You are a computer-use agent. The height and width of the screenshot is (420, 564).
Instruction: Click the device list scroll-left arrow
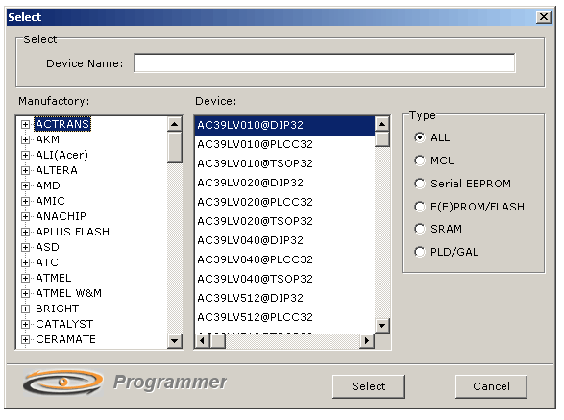(x=203, y=340)
